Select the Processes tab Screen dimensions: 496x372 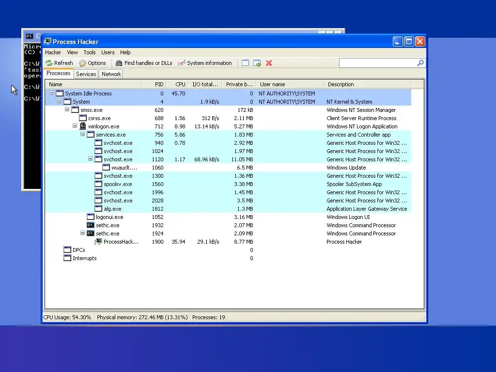(x=59, y=74)
